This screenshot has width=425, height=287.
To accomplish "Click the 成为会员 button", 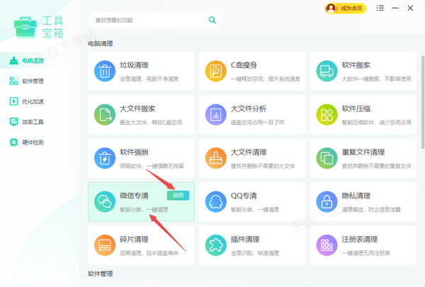I will tap(346, 9).
